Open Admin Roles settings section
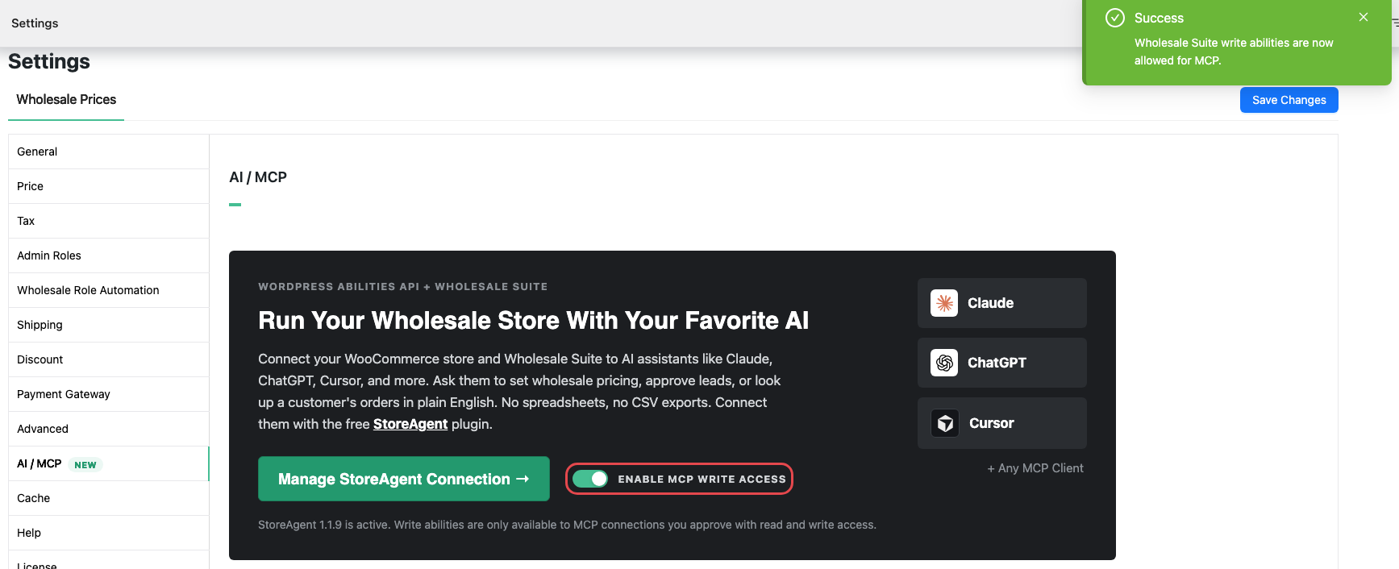 pos(109,255)
